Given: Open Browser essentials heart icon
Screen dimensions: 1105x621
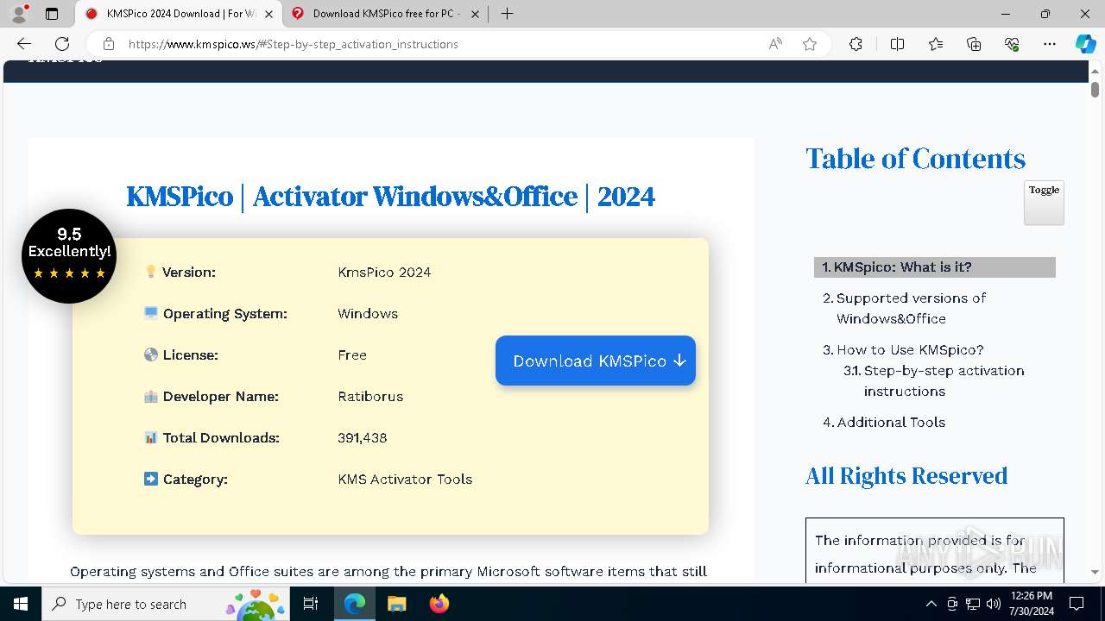Looking at the screenshot, I should coord(1012,44).
